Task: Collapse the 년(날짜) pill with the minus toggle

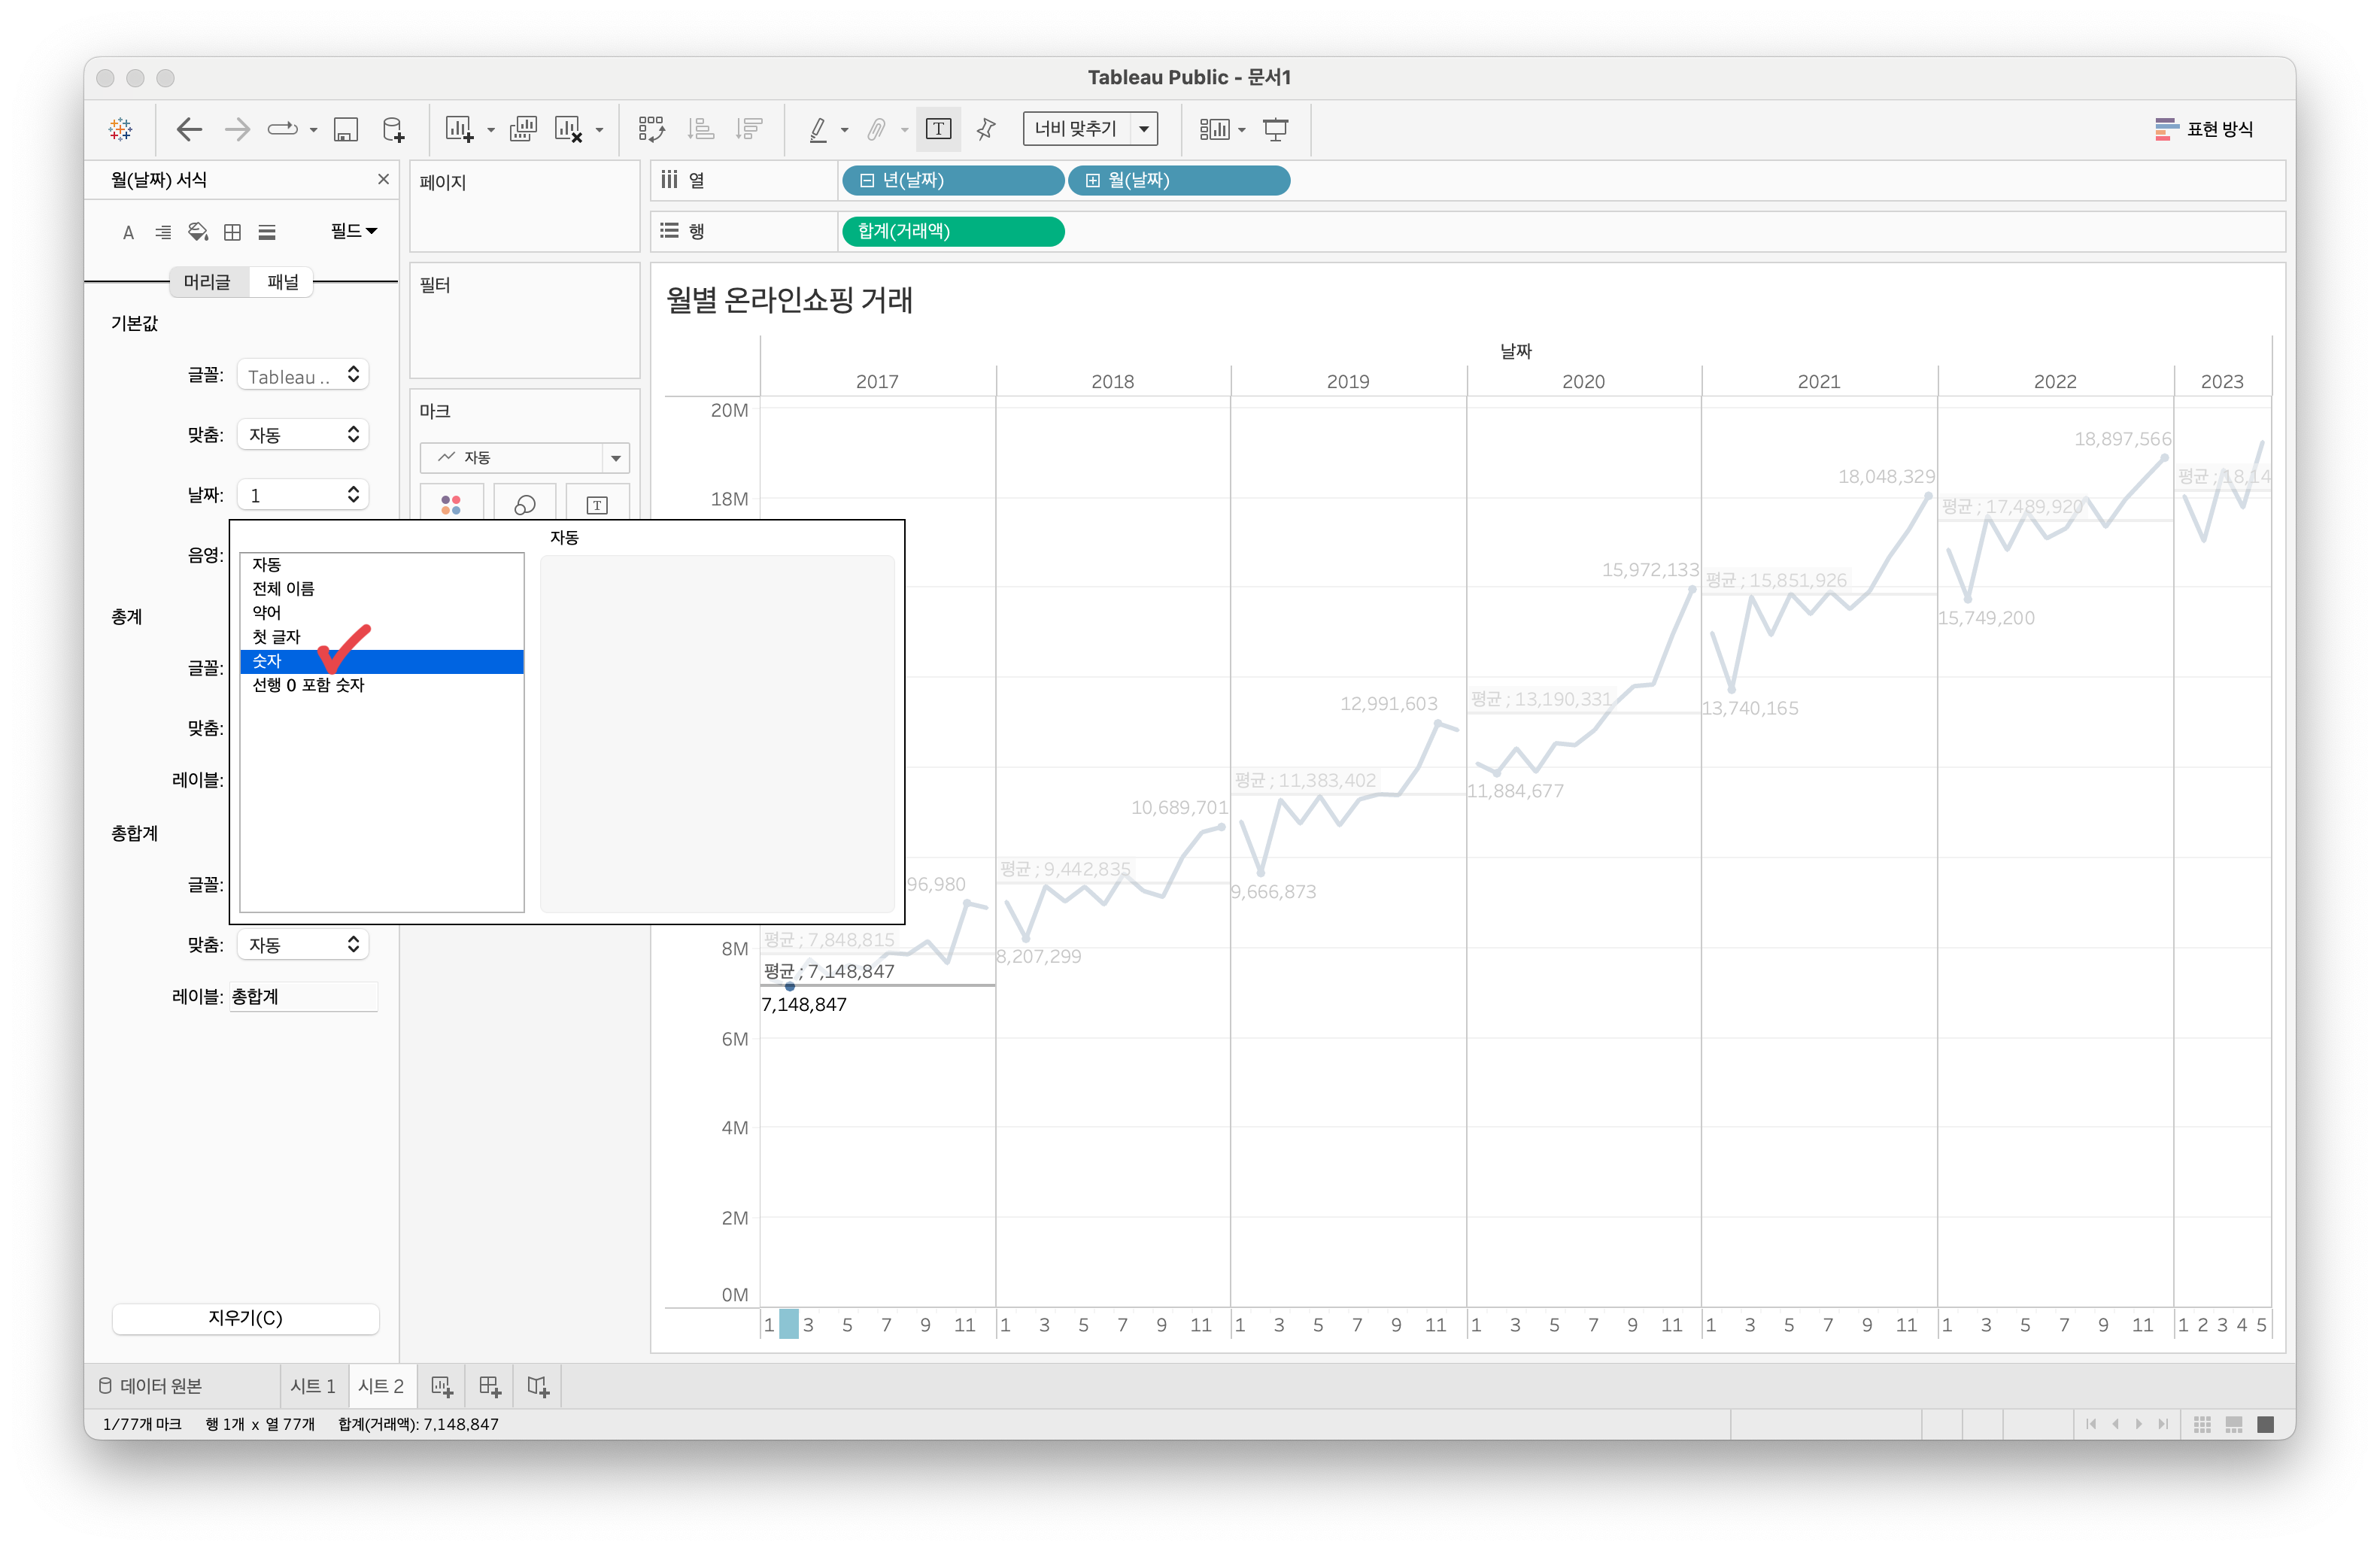Action: pos(867,181)
